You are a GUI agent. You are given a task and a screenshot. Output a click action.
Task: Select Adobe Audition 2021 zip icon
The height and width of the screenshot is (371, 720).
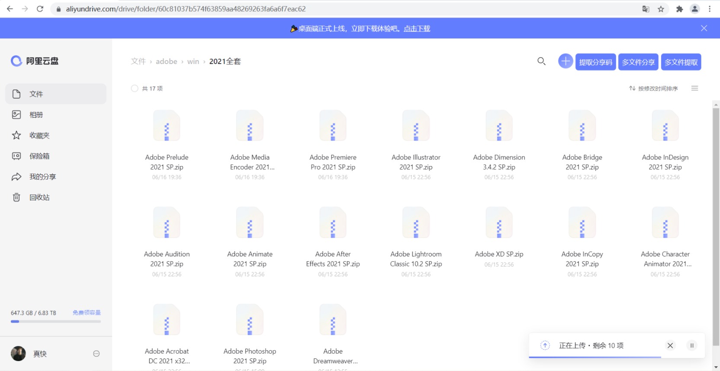(x=167, y=223)
